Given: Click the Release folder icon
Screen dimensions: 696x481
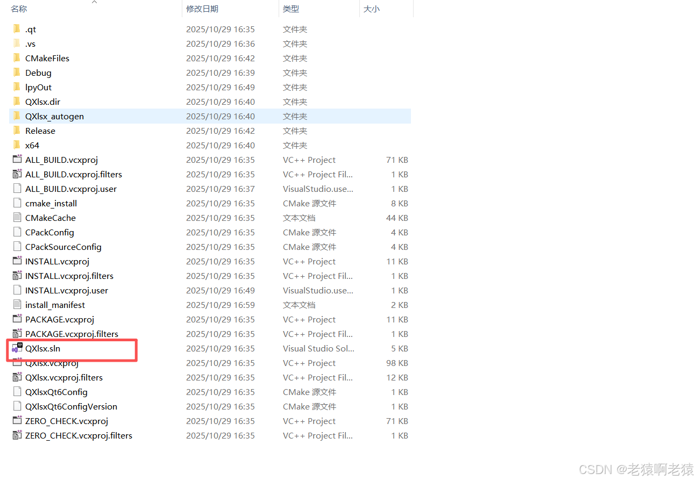Looking at the screenshot, I should (x=17, y=131).
